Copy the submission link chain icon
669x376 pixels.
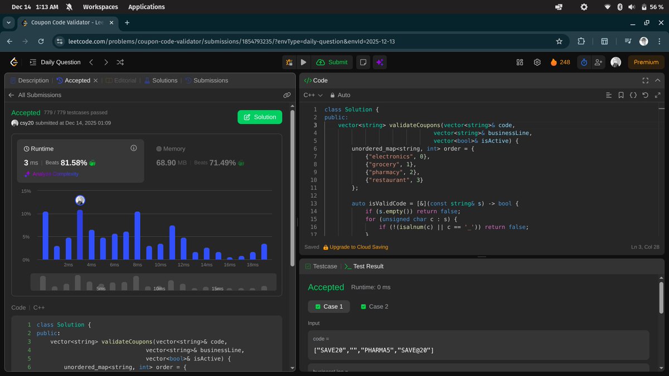click(287, 95)
